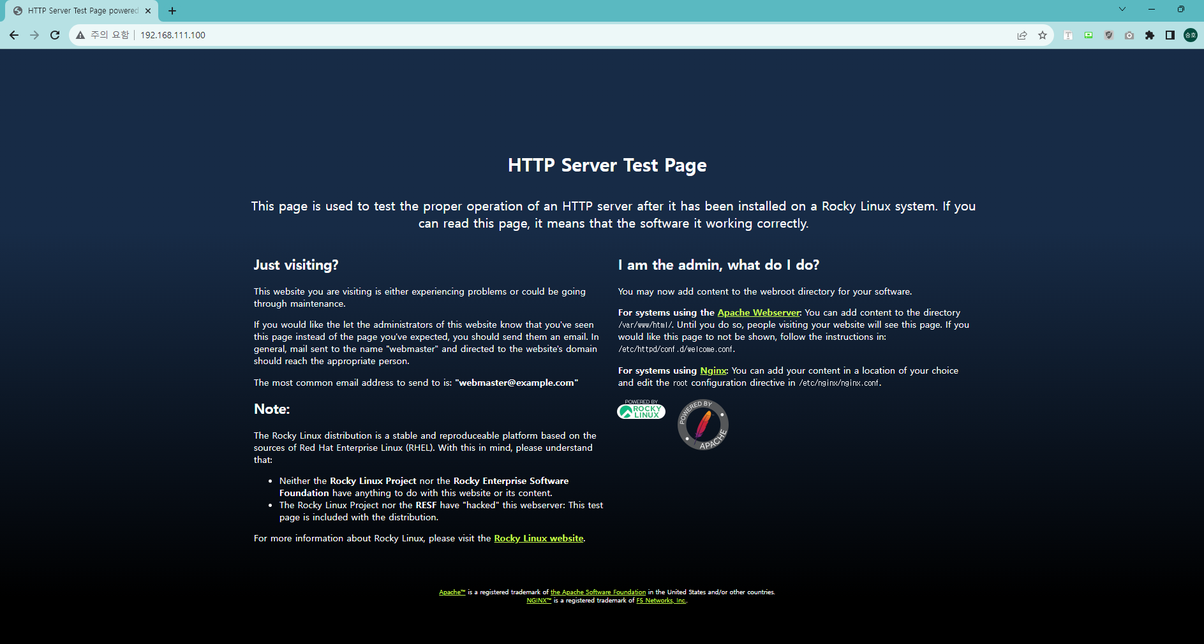Restore down the browser window
1204x644 pixels.
point(1181,10)
